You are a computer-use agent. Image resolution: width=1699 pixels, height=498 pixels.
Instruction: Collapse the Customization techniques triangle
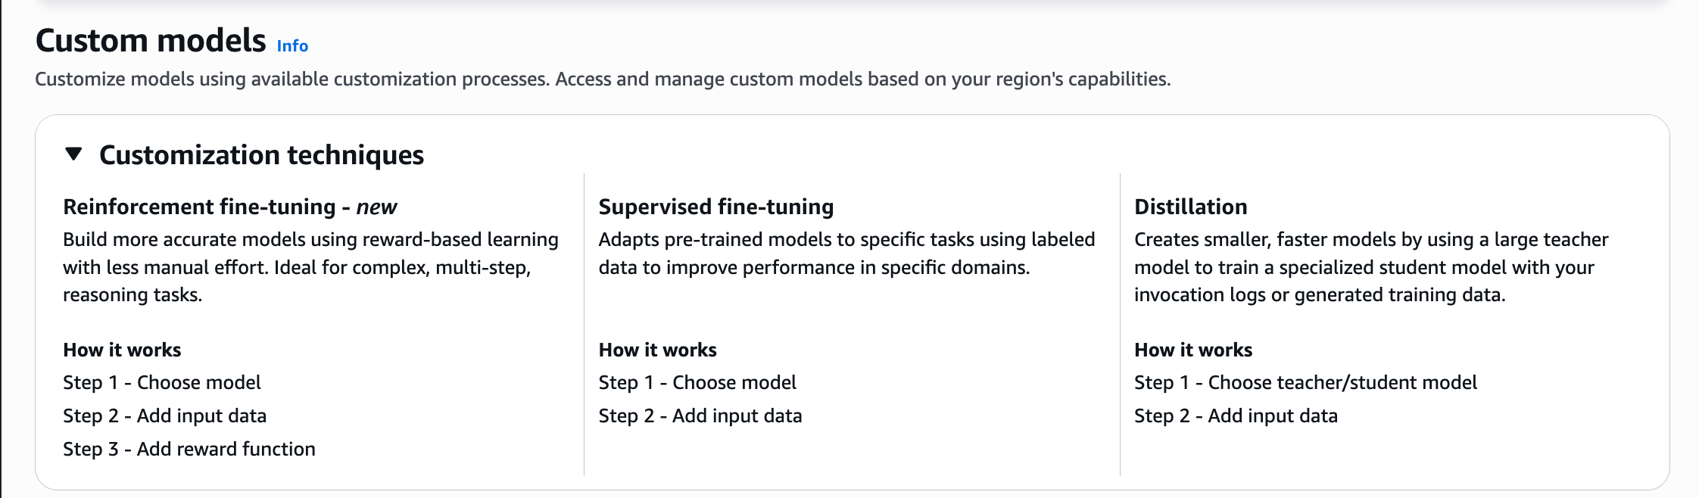pos(73,154)
